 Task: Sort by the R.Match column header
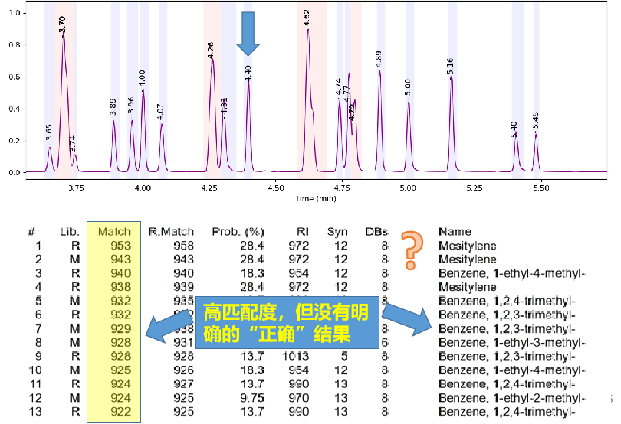[x=171, y=232]
